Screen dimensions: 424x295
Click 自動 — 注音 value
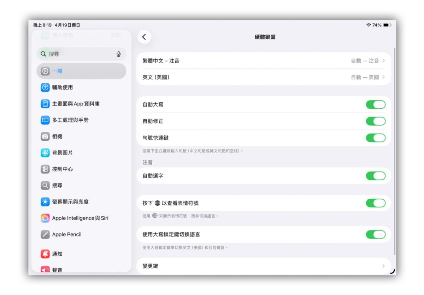365,61
